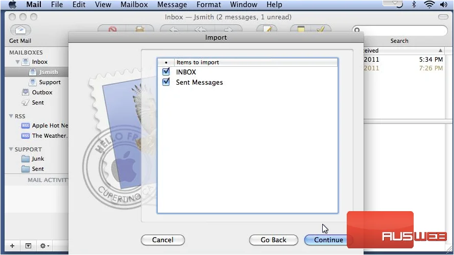Click the Mail Activity toggle icon

click(28, 246)
